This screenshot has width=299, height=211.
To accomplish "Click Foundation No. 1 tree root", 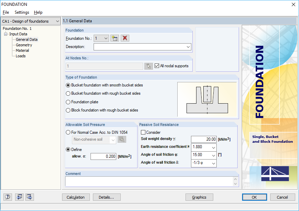I will tap(17, 28).
